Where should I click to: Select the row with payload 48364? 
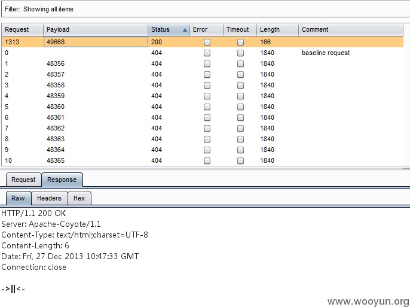click(203, 150)
